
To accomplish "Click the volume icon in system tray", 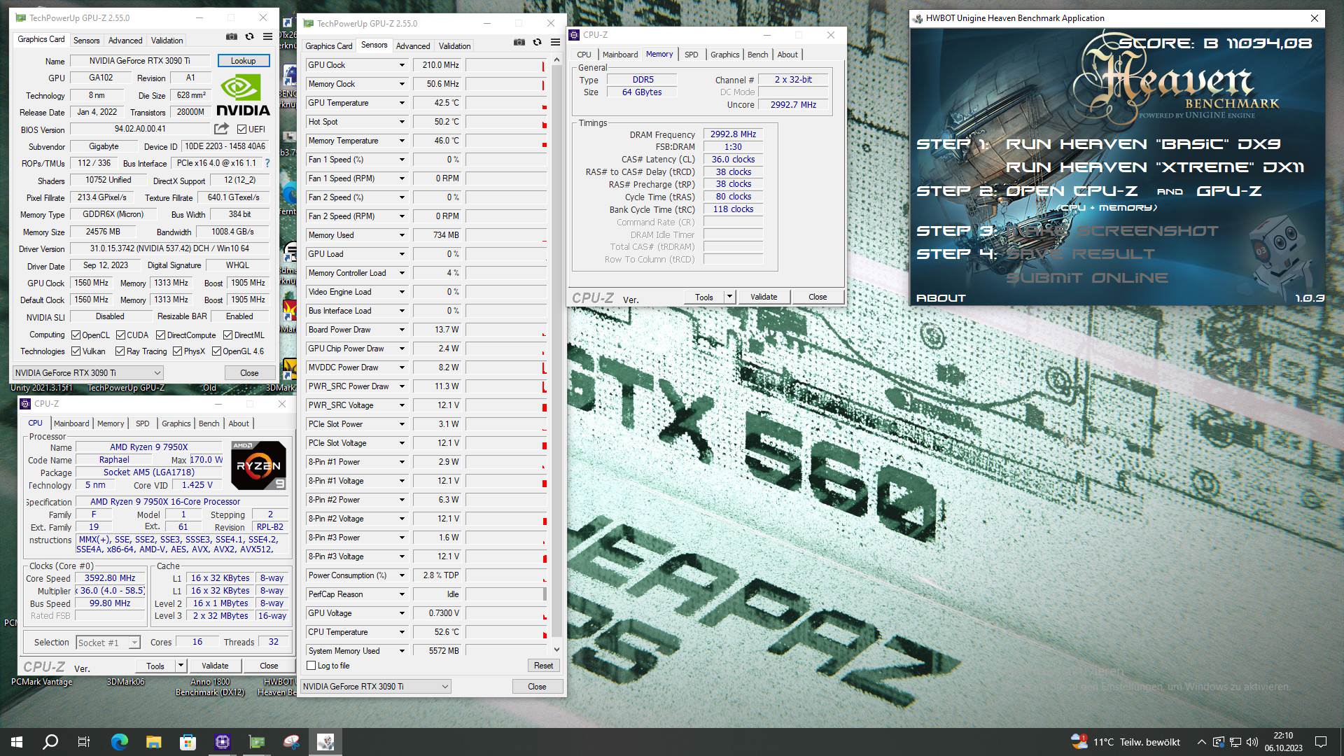I will point(1252,742).
